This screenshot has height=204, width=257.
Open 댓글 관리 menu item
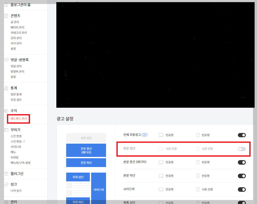coord(16,66)
